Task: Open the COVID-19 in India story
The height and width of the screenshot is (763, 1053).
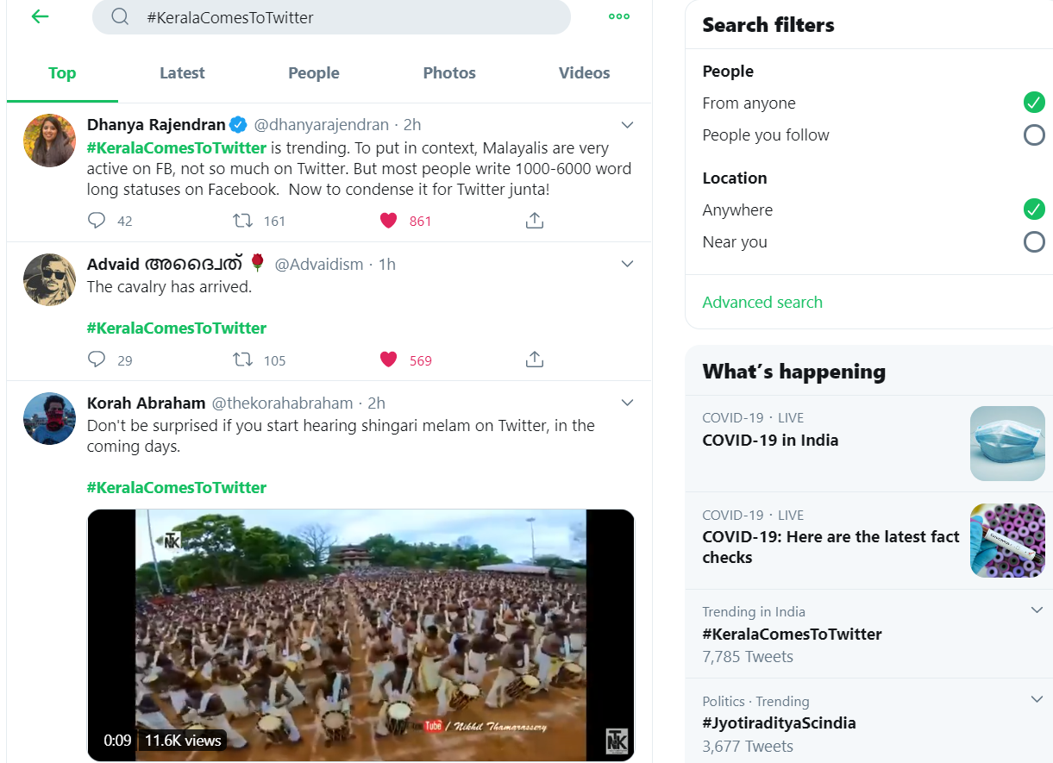Action: [770, 441]
